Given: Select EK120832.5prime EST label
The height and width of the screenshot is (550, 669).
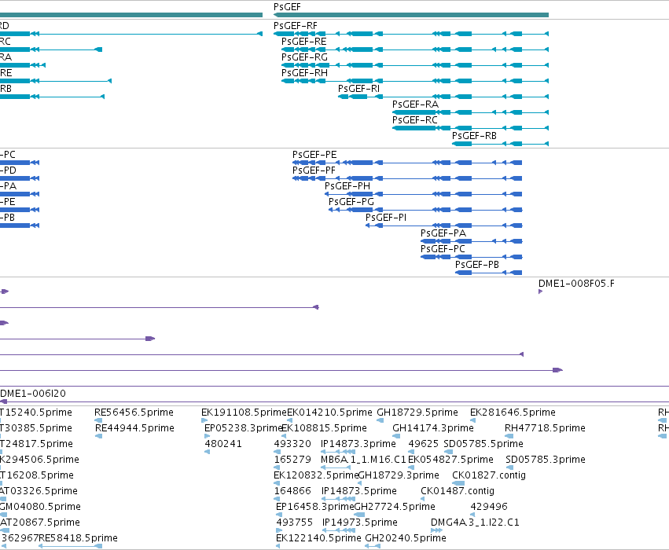Looking at the screenshot, I should pyautogui.click(x=316, y=475).
